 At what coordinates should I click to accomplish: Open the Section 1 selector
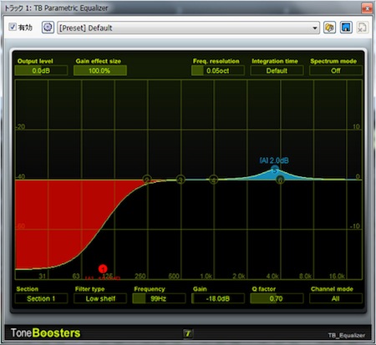[41, 298]
